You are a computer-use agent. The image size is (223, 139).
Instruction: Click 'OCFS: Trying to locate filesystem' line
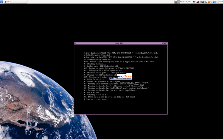coord(109,68)
